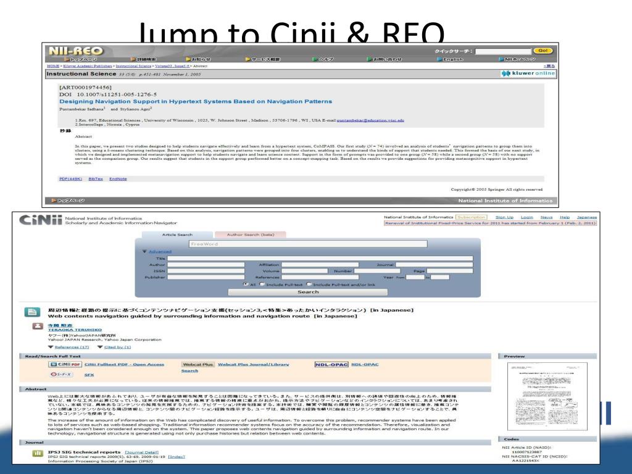Open the ヘルプ menu item in NII-REO
Viewport: 632px width, 474px height.
pyautogui.click(x=323, y=59)
